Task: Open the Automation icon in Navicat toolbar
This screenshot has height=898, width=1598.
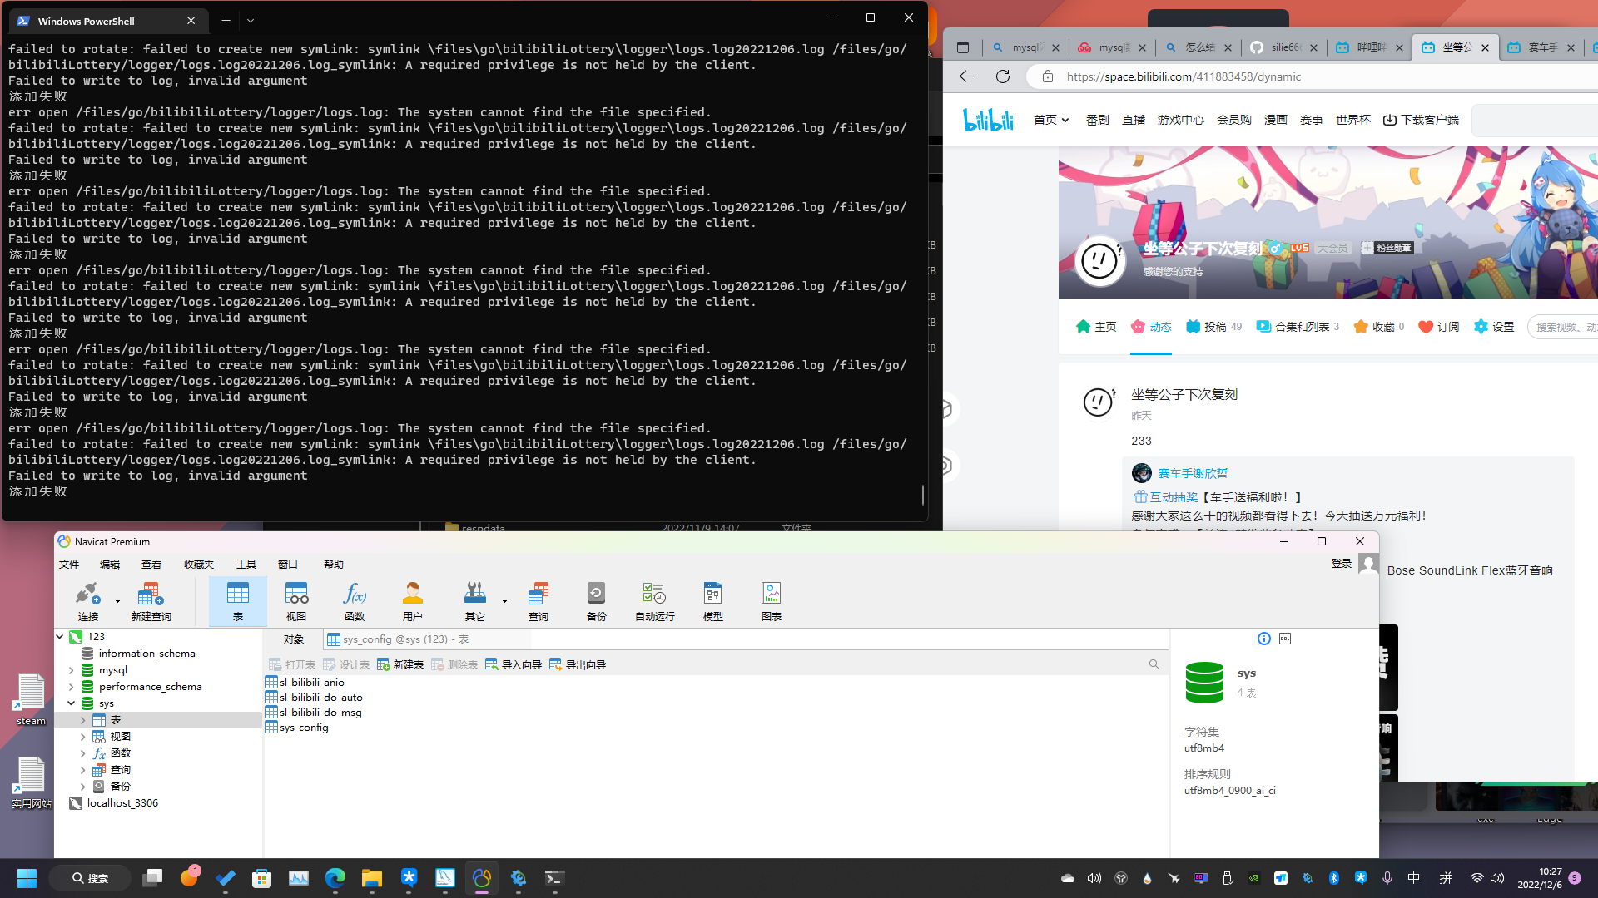Action: [x=654, y=601]
